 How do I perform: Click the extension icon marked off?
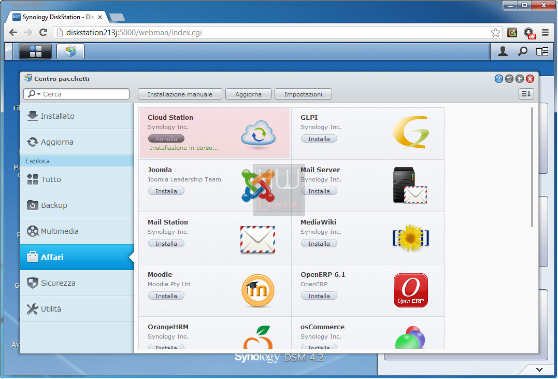coord(530,33)
